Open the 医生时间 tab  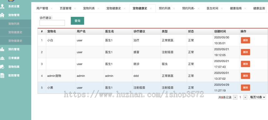tap(212, 8)
